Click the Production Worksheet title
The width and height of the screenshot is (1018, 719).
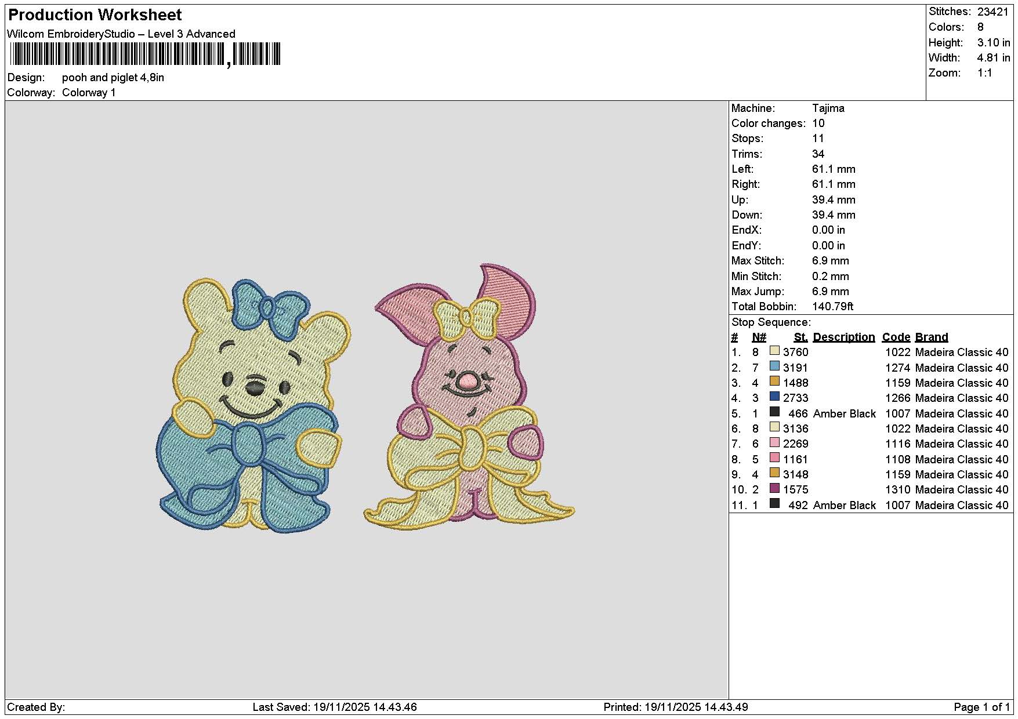point(95,14)
